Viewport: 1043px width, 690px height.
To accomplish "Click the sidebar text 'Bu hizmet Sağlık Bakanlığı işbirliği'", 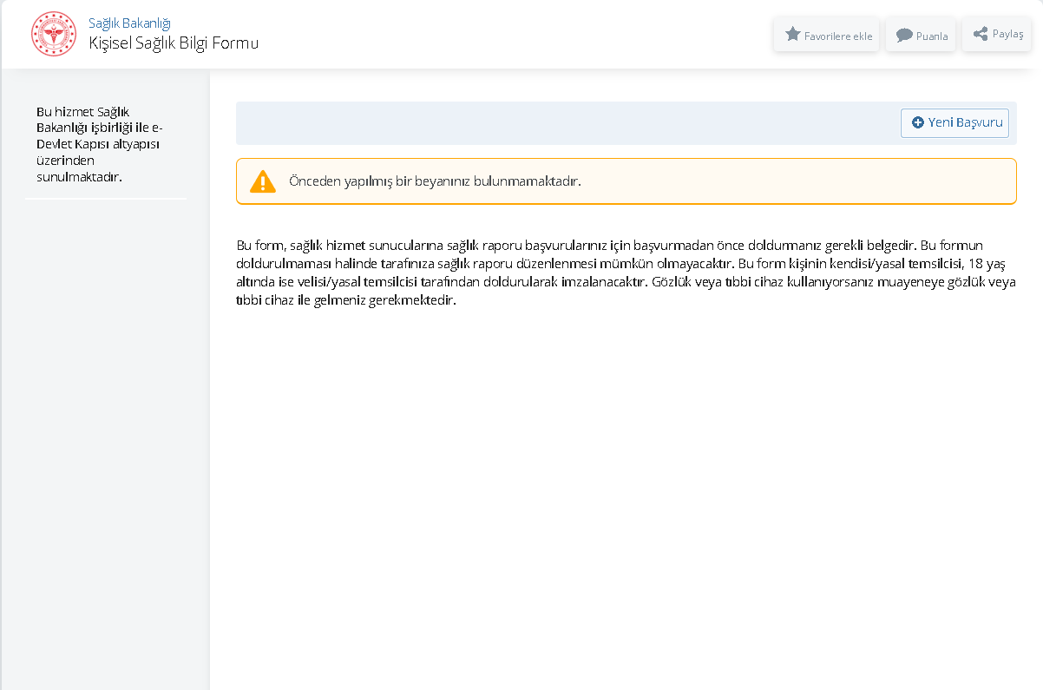I will [100, 144].
